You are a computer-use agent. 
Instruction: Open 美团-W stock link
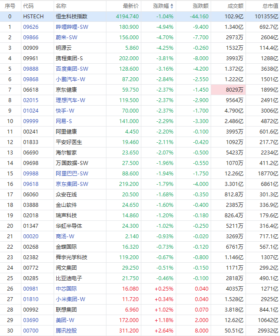click(x=65, y=320)
